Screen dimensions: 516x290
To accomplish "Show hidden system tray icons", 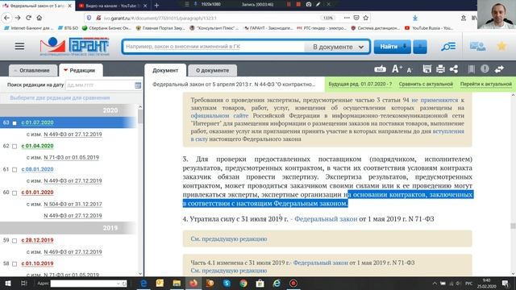I will point(435,283).
